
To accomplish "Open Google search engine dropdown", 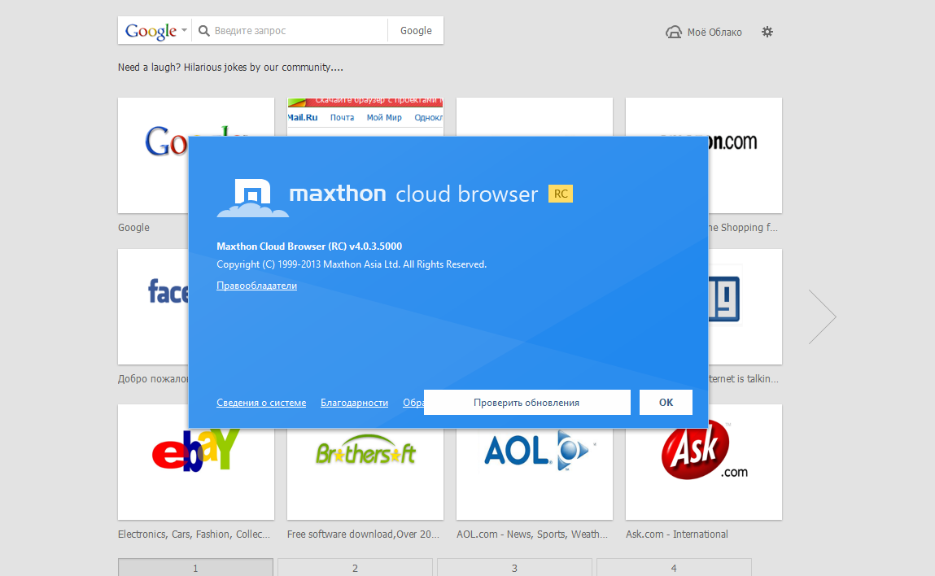I will [156, 31].
